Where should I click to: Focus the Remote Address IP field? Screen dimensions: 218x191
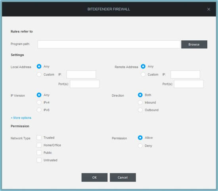click(185, 74)
